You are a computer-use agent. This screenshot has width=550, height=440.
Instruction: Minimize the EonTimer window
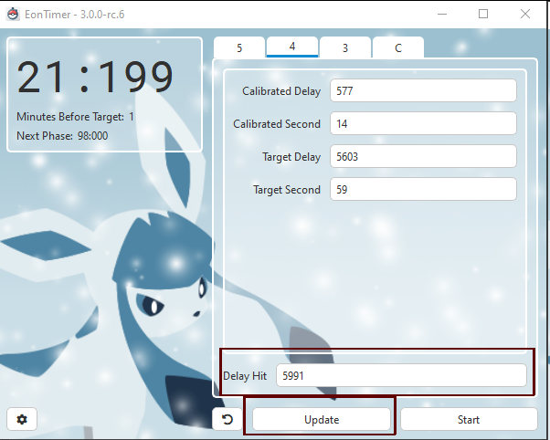tap(442, 14)
